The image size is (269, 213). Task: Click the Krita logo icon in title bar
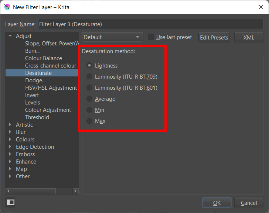[7, 7]
